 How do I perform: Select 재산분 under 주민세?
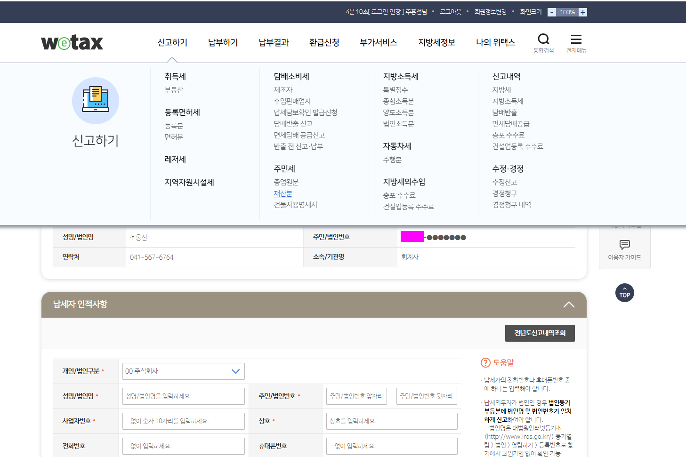pyautogui.click(x=283, y=193)
